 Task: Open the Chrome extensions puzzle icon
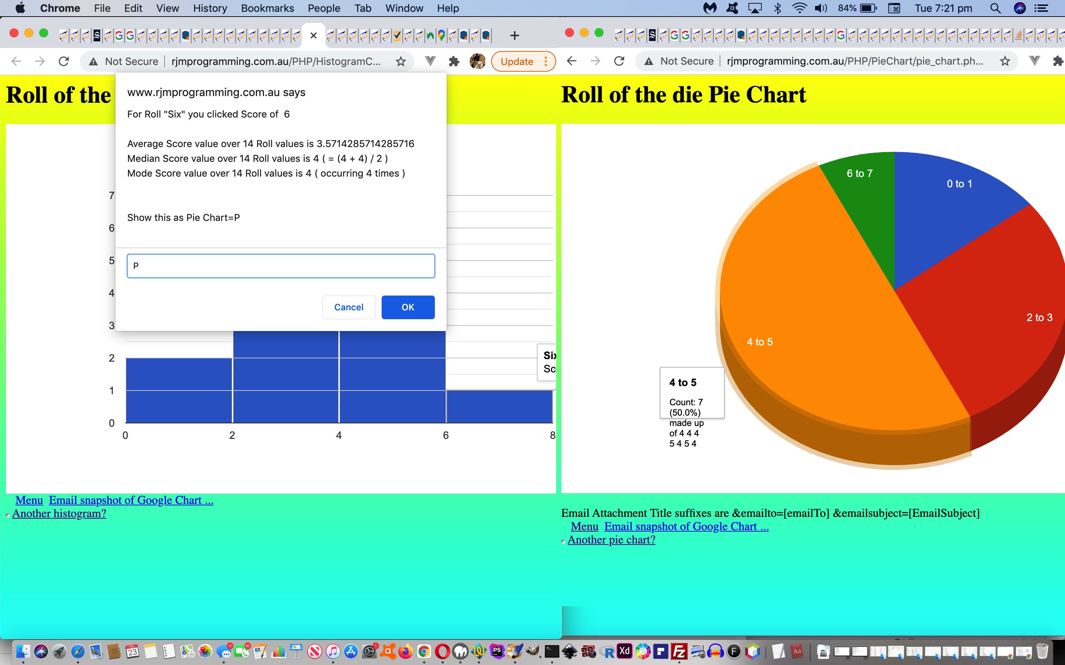[454, 61]
